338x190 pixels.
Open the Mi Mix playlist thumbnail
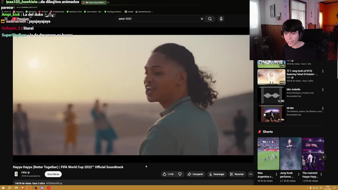(x=271, y=114)
